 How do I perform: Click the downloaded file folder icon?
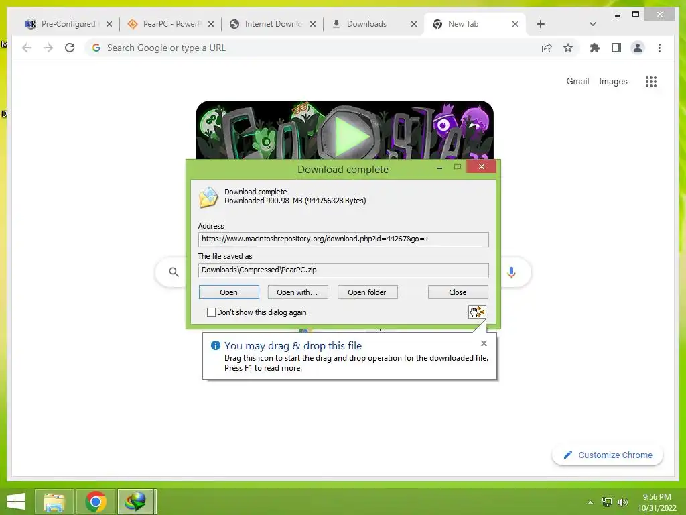point(208,197)
